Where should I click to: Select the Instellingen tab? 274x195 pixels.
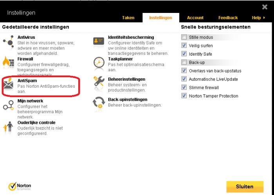click(160, 18)
